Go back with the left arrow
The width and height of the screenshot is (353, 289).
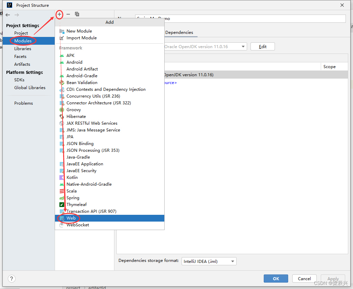tap(8, 15)
